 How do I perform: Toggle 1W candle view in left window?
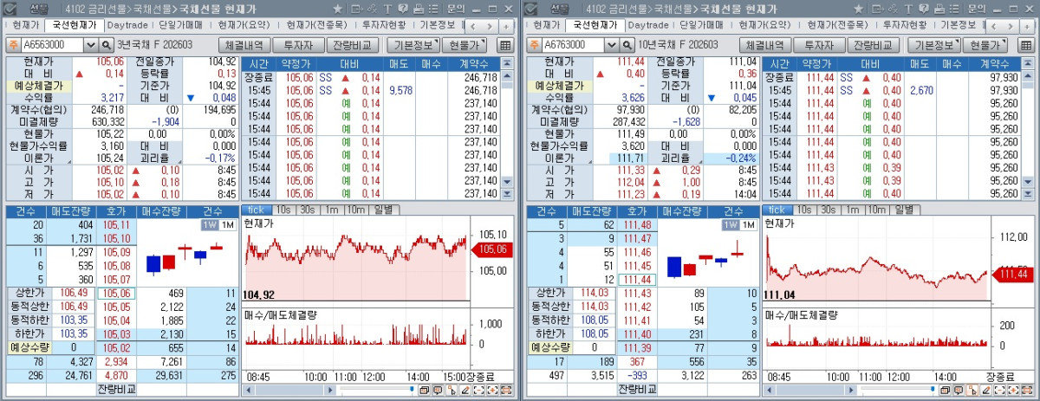[209, 225]
